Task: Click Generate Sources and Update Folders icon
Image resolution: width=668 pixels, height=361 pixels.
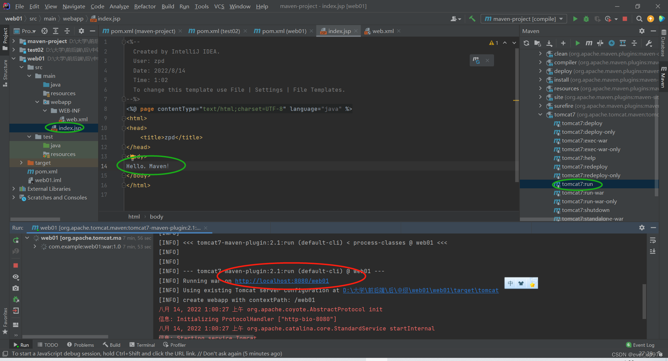Action: coord(538,43)
